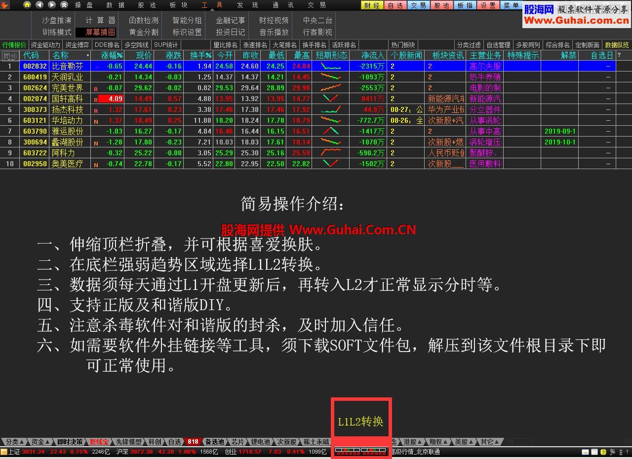Screen dimensions: 632x459
Task: Click the red 自选 button at top
Action: [395, 5]
